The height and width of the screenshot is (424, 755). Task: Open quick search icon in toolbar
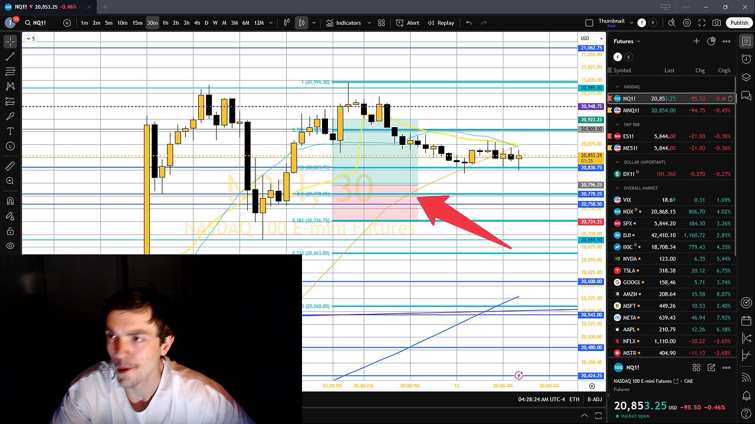click(672, 23)
